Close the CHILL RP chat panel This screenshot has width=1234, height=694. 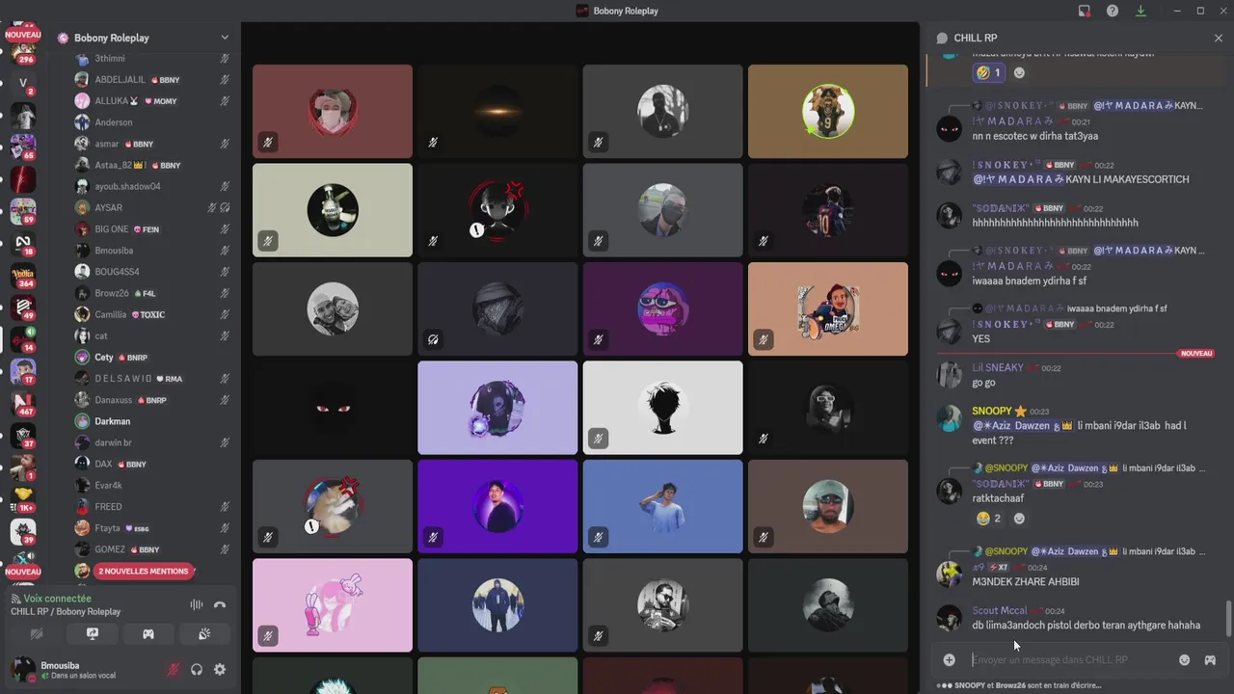1219,38
